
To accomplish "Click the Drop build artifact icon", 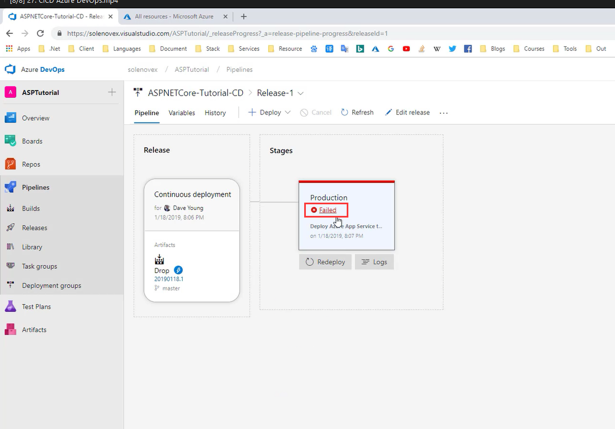I will point(159,259).
